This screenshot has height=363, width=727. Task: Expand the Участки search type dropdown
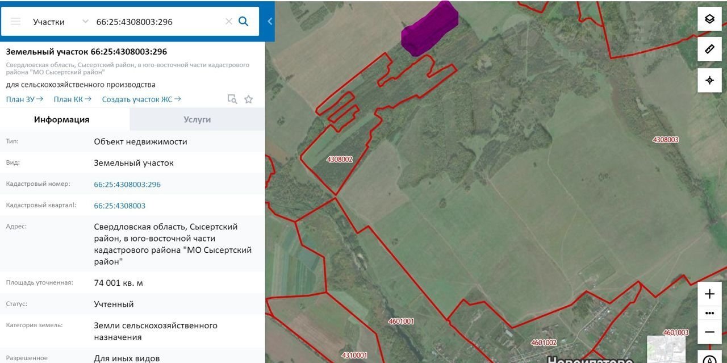[85, 22]
